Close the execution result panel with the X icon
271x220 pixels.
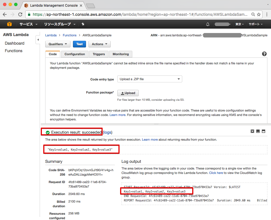(x=252, y=131)
